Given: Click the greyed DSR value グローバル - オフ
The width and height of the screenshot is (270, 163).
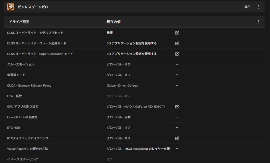Looking at the screenshot, I should (x=119, y=96).
